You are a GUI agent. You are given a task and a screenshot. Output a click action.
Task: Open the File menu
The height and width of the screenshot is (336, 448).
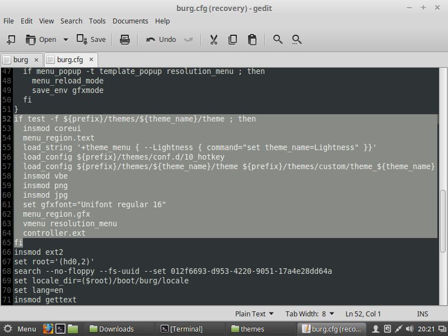point(8,21)
